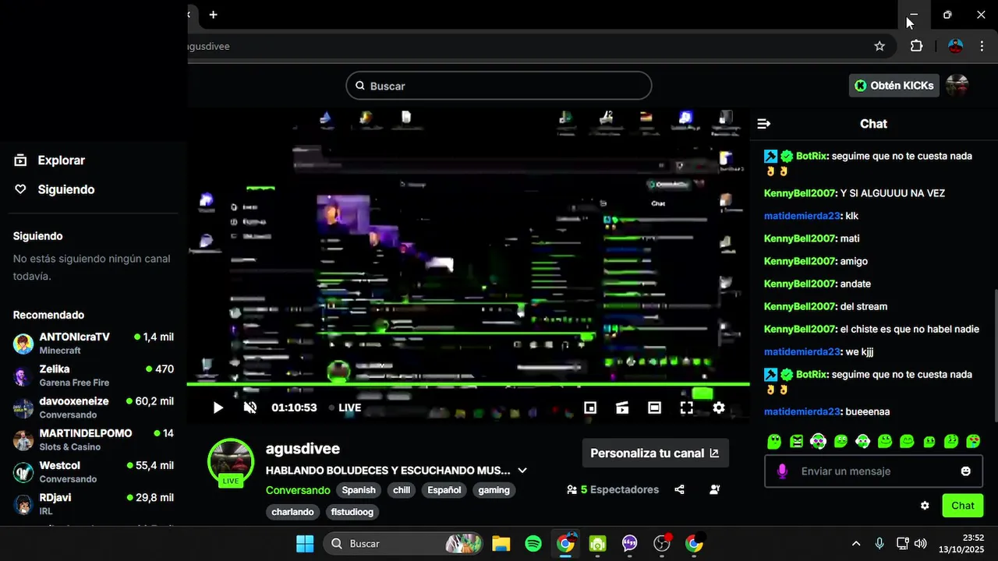Insert the angry square-face emote

click(x=796, y=442)
